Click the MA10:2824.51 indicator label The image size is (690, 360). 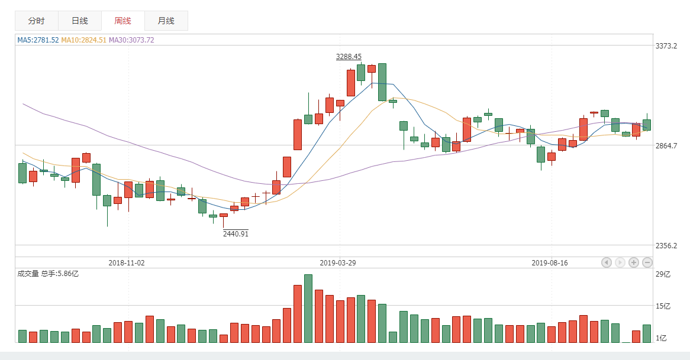point(84,40)
